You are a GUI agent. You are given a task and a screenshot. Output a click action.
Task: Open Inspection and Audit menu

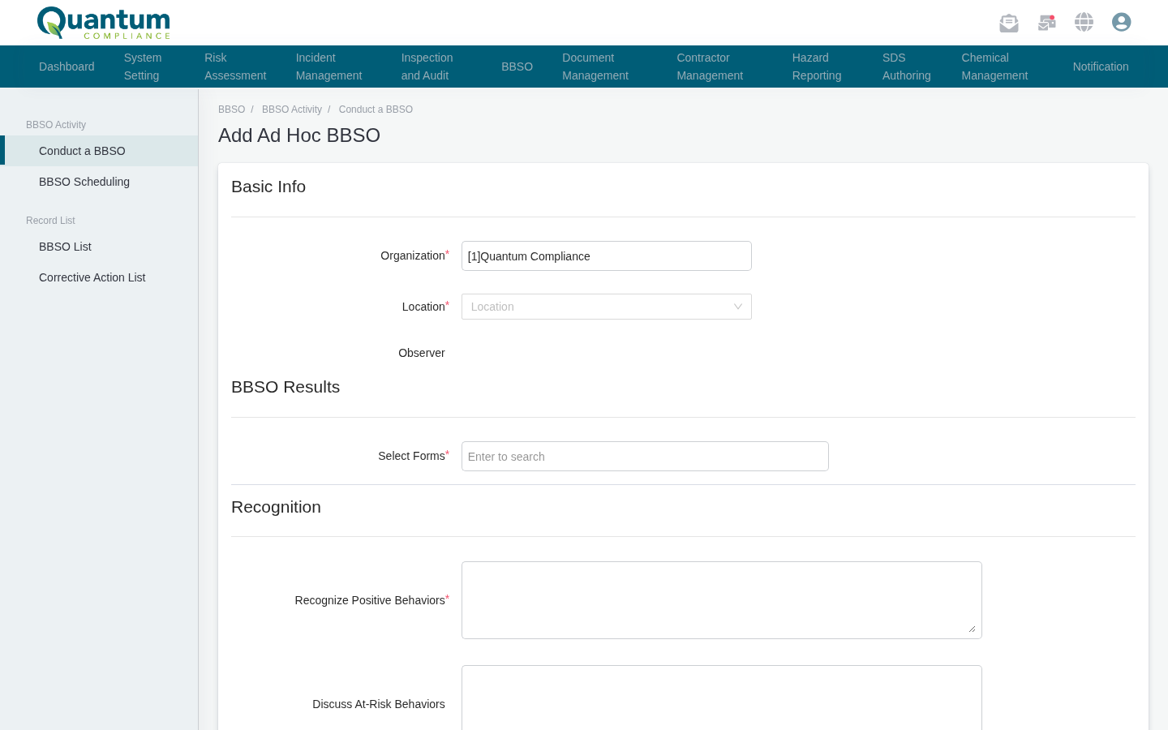(x=427, y=67)
